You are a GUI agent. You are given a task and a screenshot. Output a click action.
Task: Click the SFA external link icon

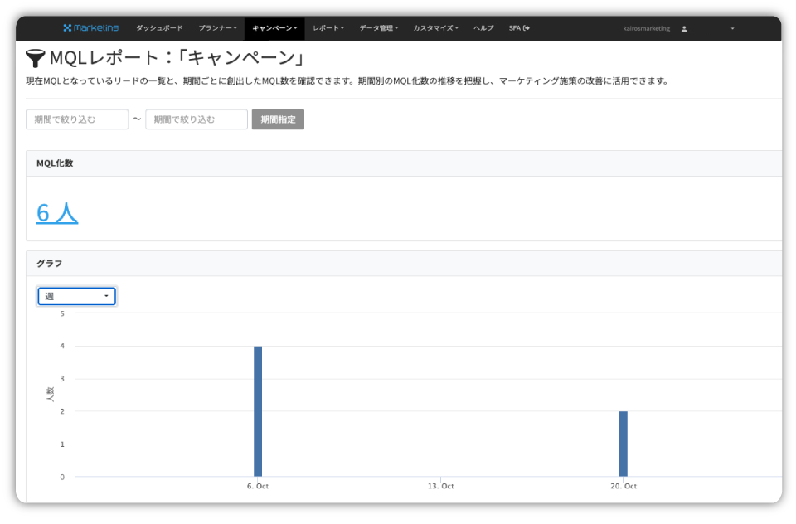click(528, 27)
